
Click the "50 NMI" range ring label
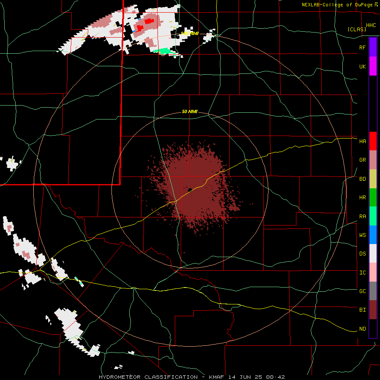(x=190, y=112)
